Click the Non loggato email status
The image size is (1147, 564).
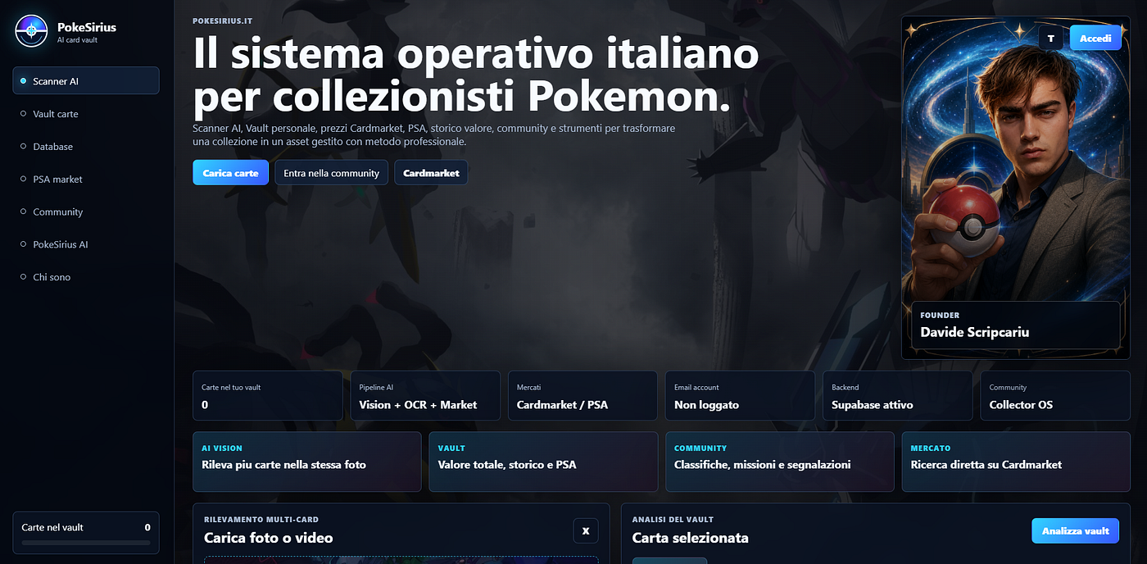(x=740, y=396)
